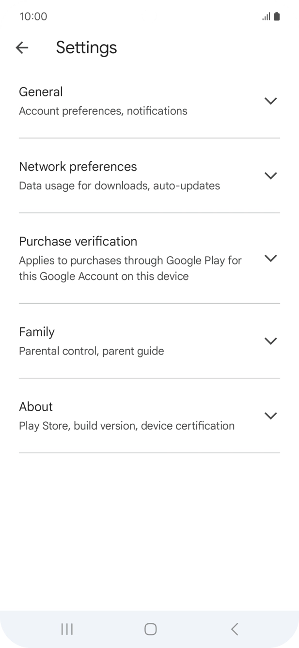Tap the battery icon in status bar
Viewport: 299px width, 648px height.
pos(277,16)
